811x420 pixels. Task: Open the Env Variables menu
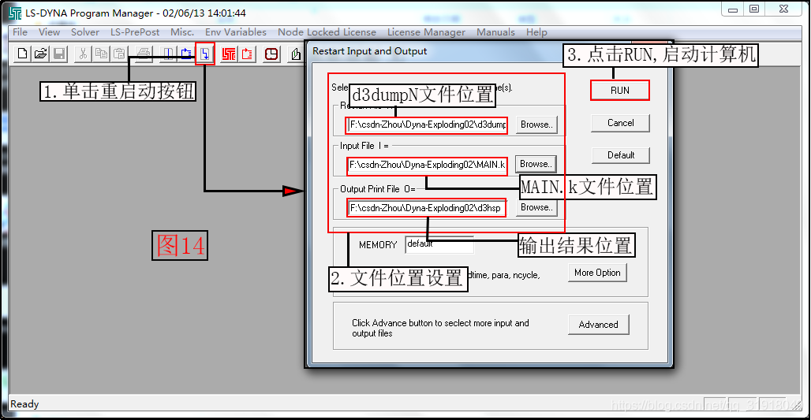coord(236,32)
